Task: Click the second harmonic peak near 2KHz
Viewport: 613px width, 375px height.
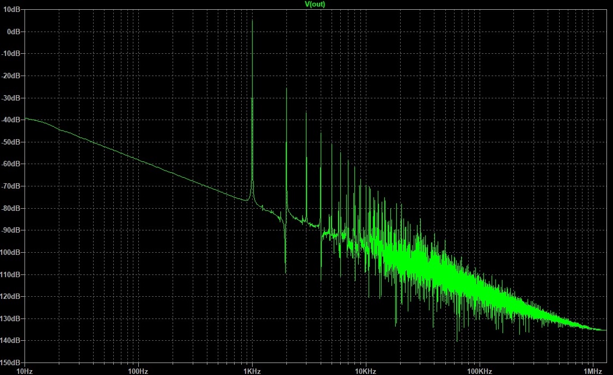Action: click(x=286, y=89)
